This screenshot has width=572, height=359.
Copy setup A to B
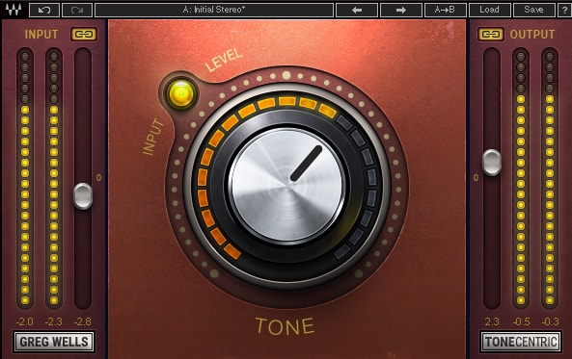coord(445,10)
